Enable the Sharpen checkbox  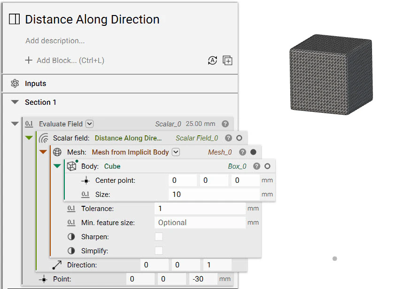tap(159, 237)
